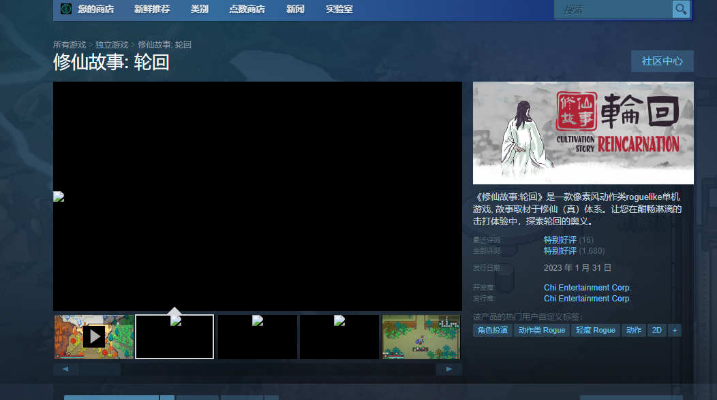Open the 新鲜推荐 menu
Screen dimensions: 717x400
152,9
